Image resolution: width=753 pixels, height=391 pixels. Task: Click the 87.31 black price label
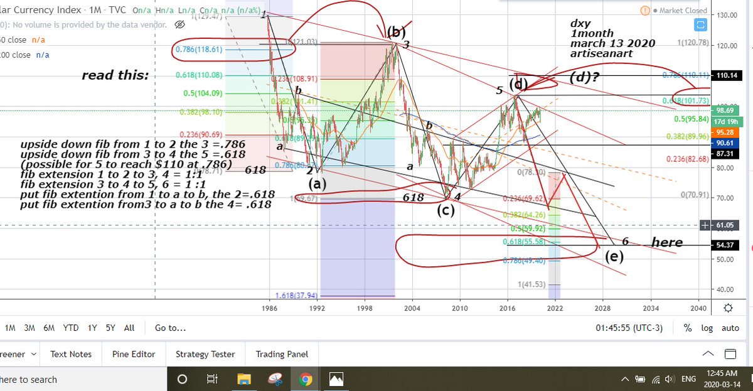tap(726, 153)
